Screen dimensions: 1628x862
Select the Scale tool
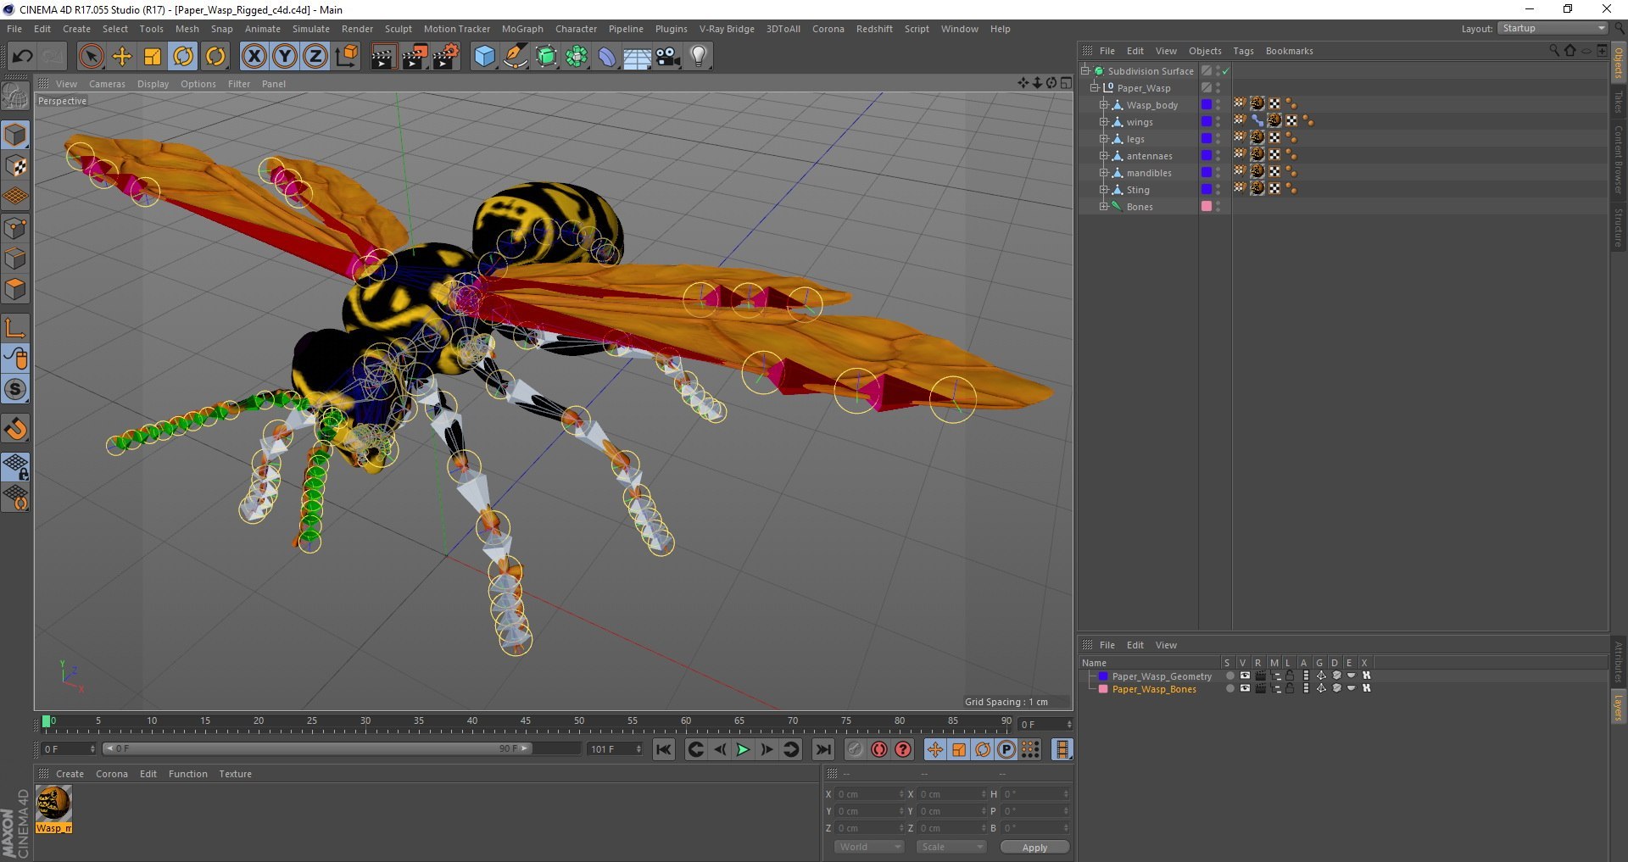coord(153,57)
